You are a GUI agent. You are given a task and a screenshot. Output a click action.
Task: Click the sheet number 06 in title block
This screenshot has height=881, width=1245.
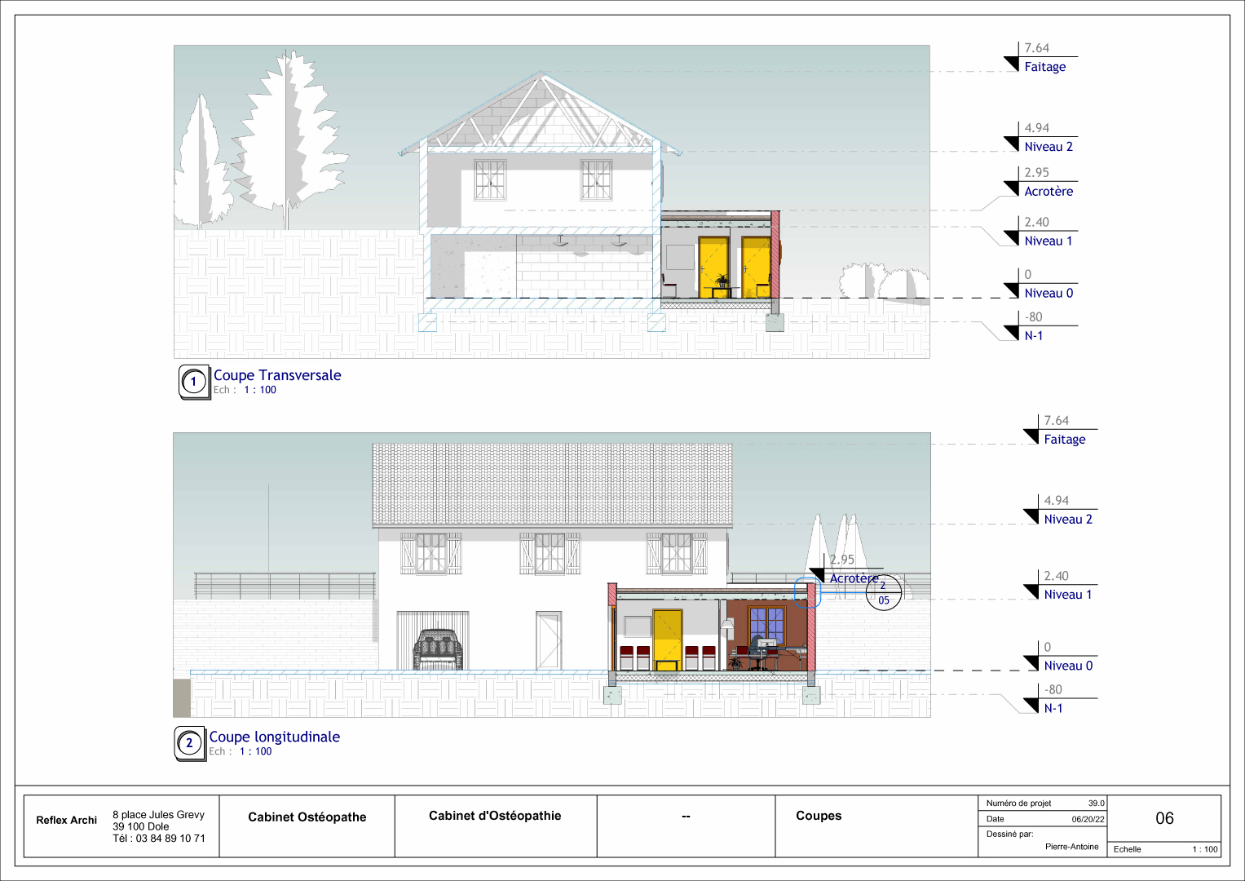(1164, 818)
